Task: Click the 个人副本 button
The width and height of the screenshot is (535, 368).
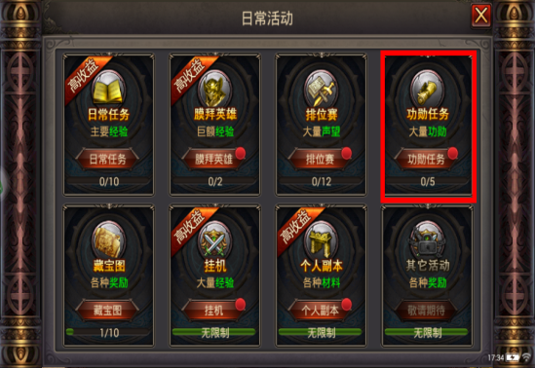Action: pyautogui.click(x=320, y=311)
